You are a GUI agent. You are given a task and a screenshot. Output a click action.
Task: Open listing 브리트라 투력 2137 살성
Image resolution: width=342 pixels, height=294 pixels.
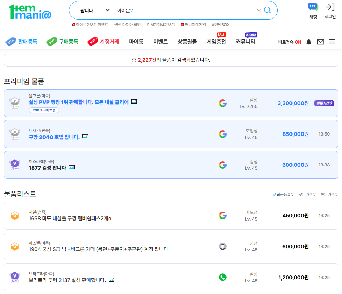[67, 280]
